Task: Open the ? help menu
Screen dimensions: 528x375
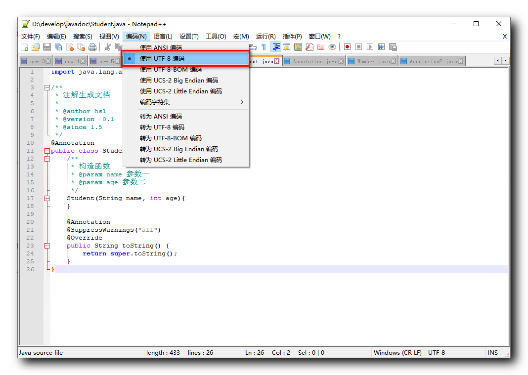Action: (x=339, y=37)
